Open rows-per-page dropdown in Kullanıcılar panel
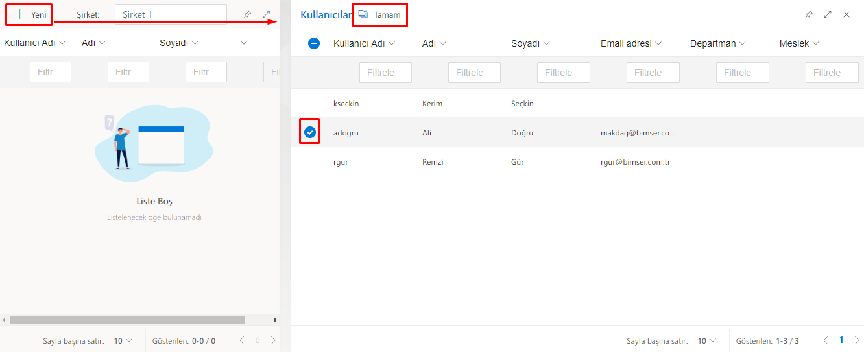 (x=706, y=340)
